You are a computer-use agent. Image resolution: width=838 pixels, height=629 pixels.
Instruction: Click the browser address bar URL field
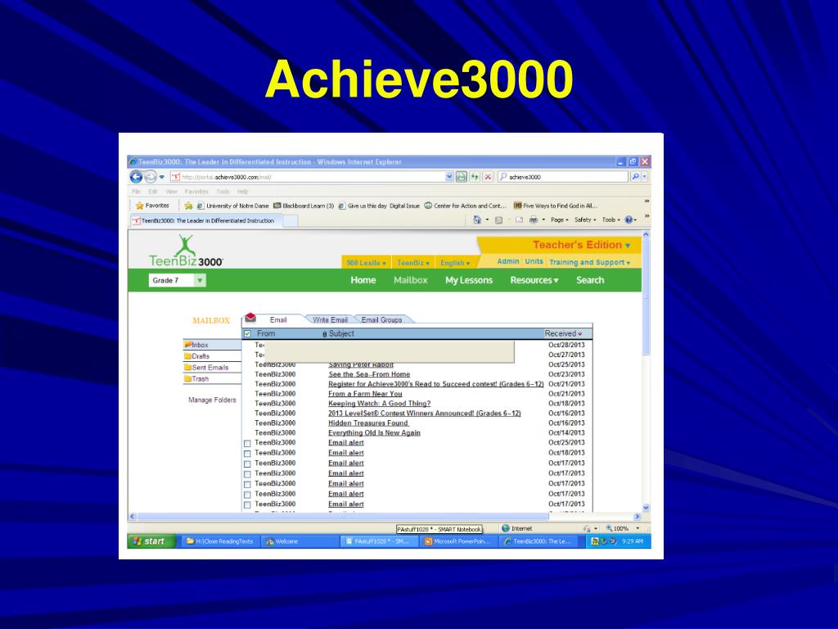[308, 177]
